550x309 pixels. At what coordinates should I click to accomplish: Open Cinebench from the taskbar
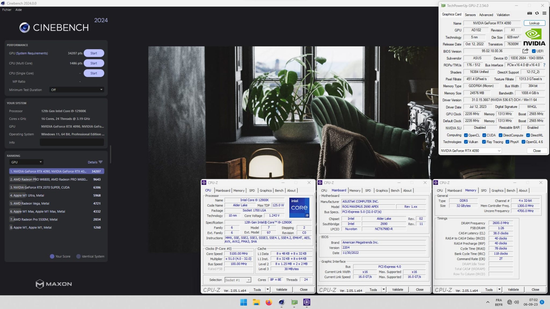tap(281, 303)
